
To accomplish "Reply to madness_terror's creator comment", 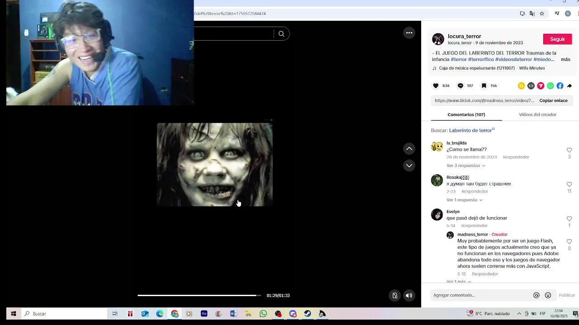I will point(485,274).
